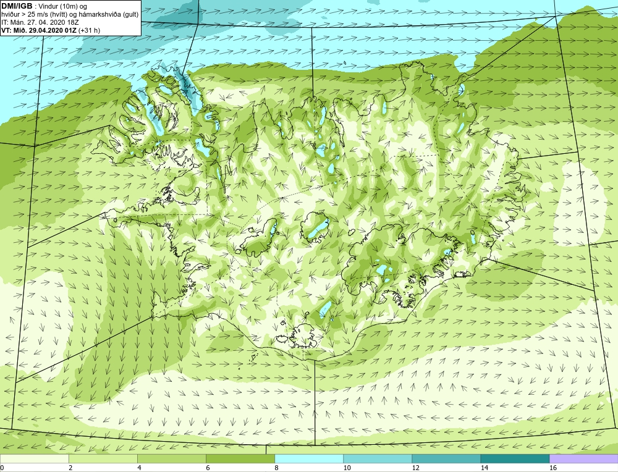Click legend tick label 6
The width and height of the screenshot is (618, 472).
coord(208,468)
